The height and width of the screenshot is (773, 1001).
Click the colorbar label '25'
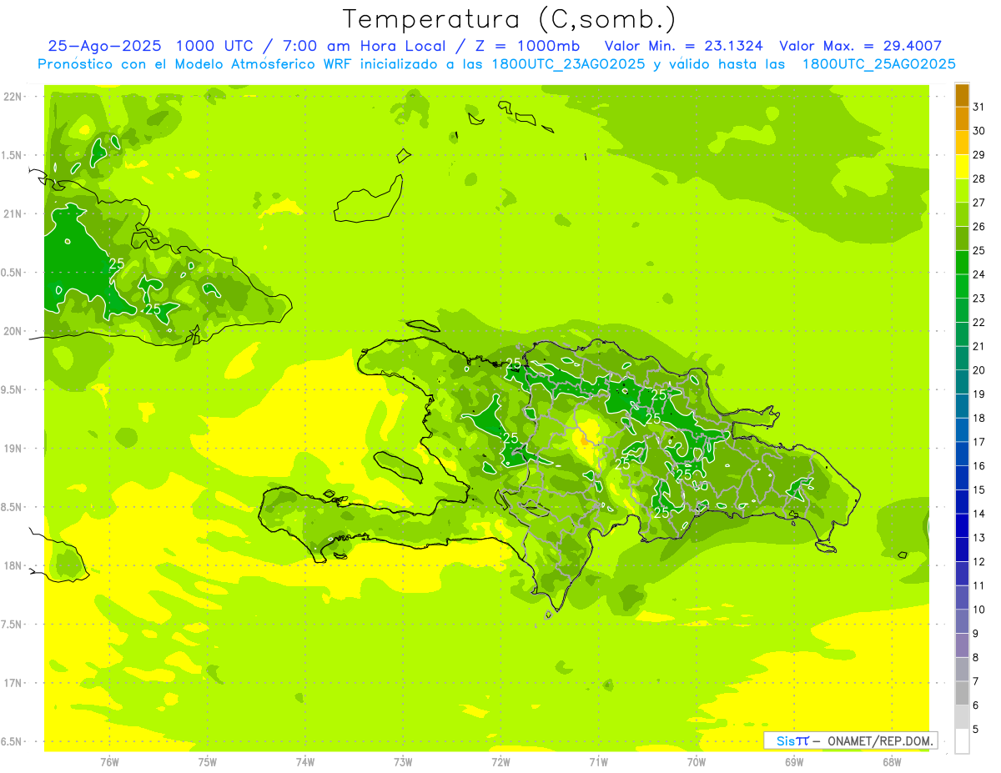[x=979, y=250]
